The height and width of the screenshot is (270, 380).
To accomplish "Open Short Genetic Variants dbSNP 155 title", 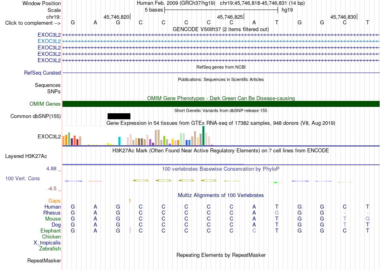I will tap(221, 110).
